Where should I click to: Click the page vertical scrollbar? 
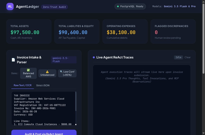203,39
